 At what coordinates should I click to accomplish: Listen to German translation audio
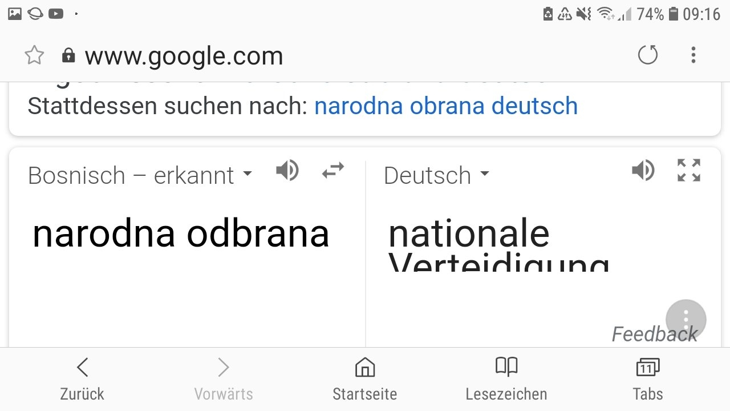(643, 171)
